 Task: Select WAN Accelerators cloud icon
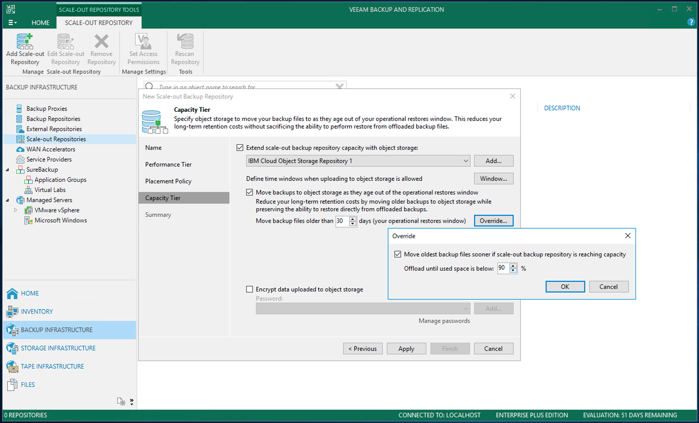tap(20, 149)
